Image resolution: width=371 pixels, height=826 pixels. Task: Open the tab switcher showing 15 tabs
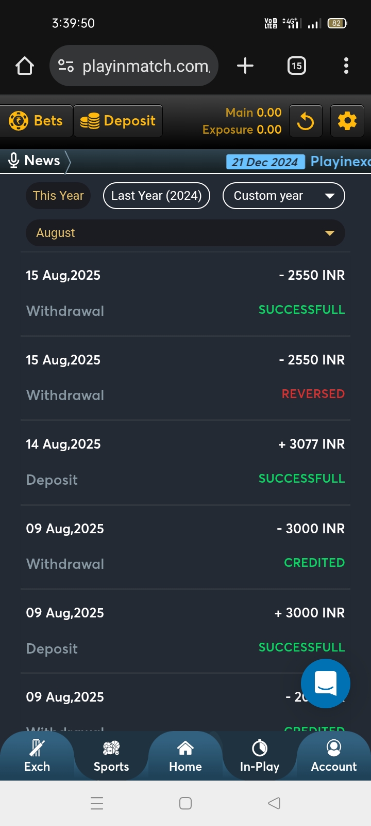coord(296,66)
